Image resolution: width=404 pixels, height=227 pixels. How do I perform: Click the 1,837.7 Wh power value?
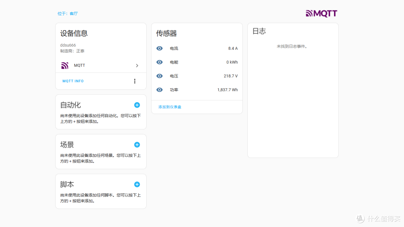click(227, 90)
